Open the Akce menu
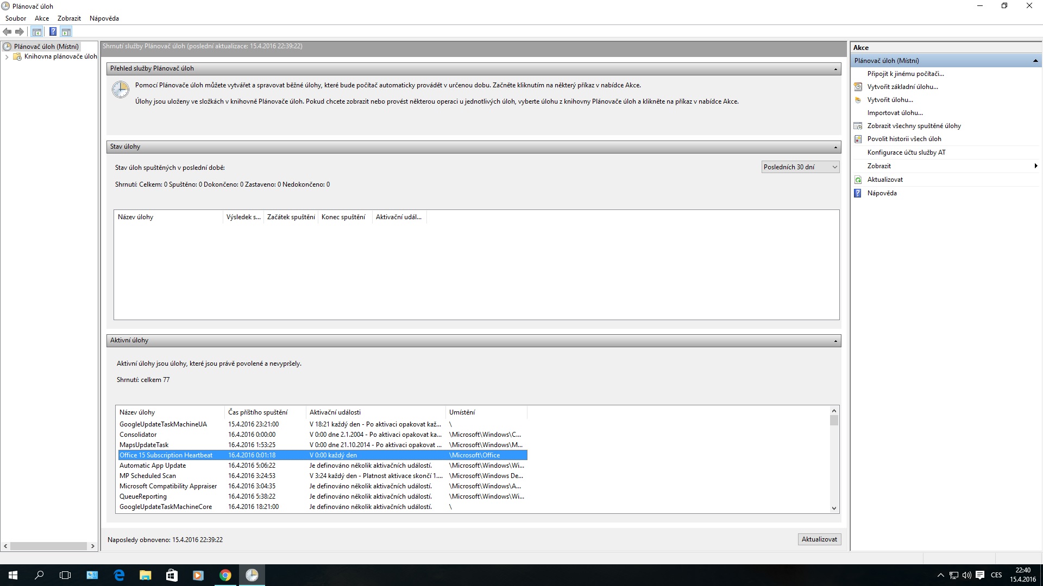The image size is (1043, 586). pyautogui.click(x=42, y=18)
